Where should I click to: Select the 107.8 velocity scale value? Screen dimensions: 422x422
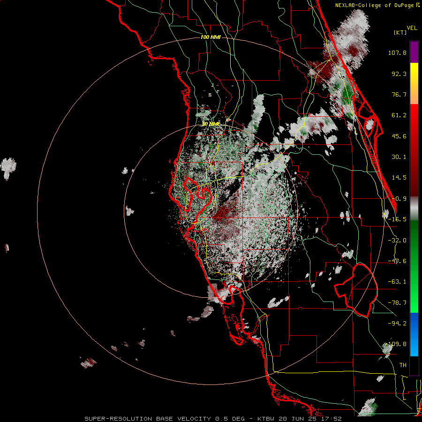tap(397, 53)
